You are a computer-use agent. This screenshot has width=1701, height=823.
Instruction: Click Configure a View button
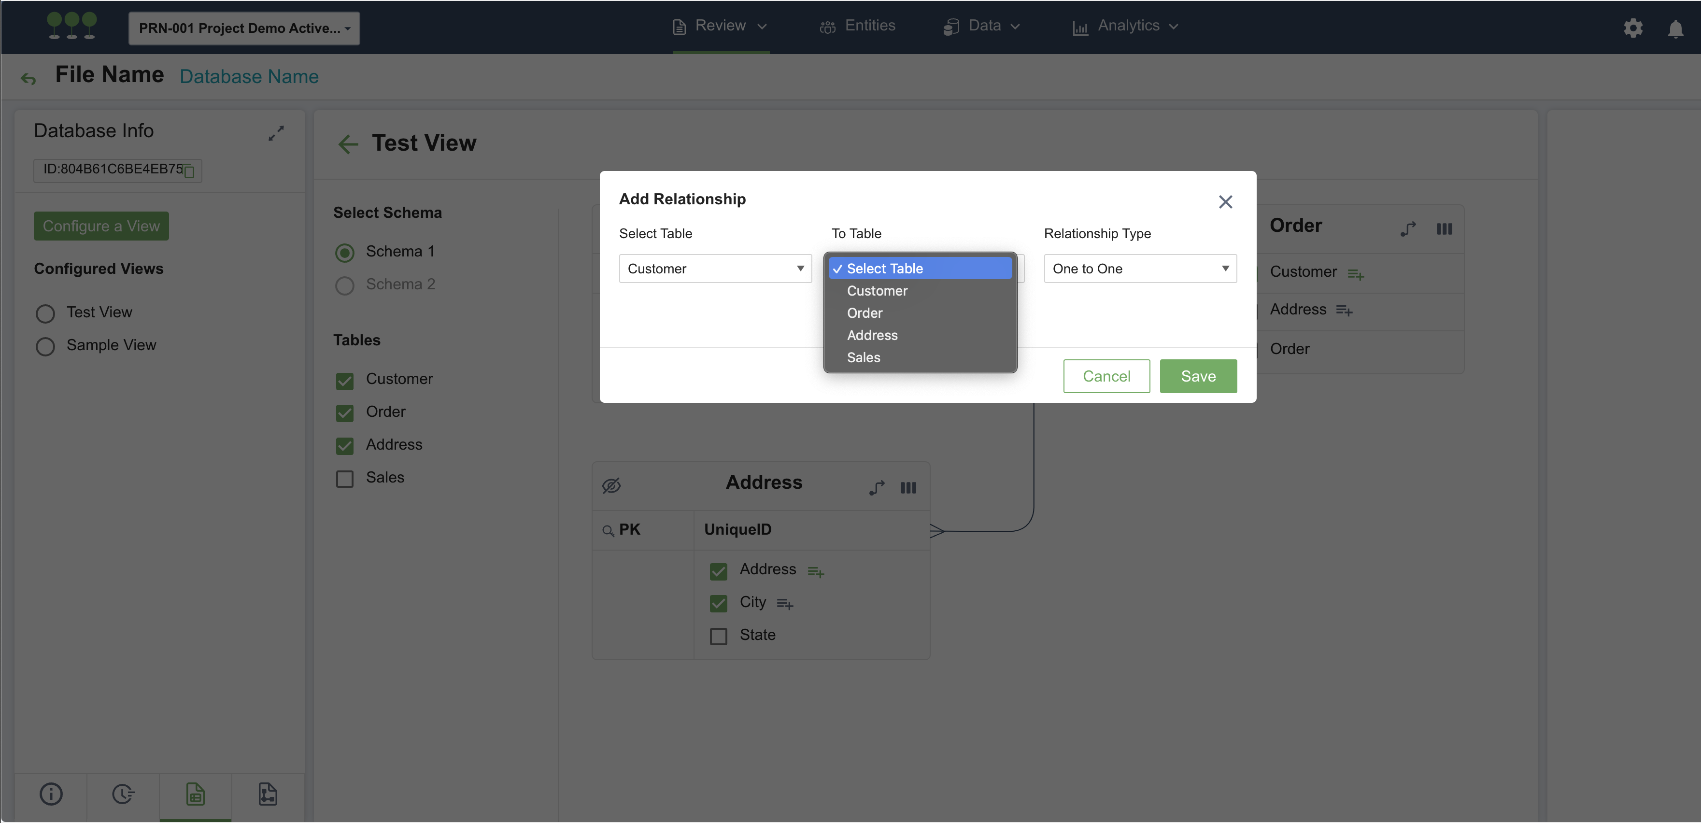point(101,225)
